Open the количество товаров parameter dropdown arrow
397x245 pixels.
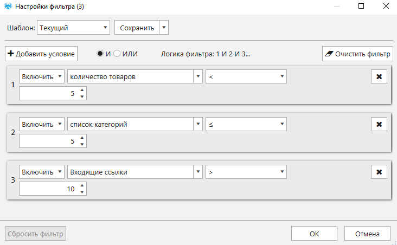[x=198, y=76]
